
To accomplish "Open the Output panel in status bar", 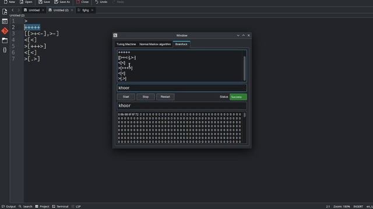I will tap(9, 207).
